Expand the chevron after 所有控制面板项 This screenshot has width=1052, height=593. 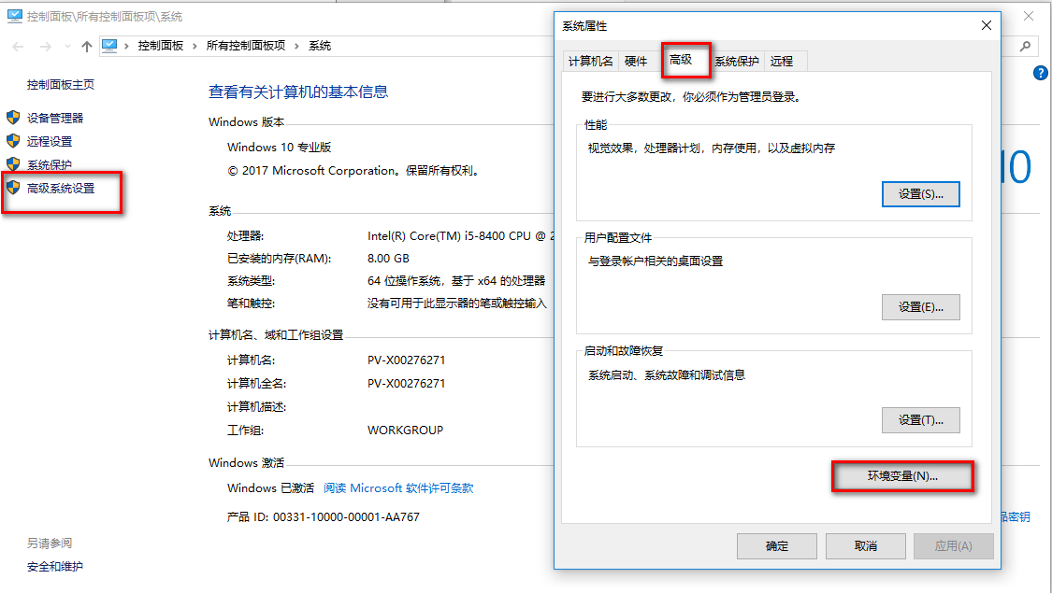point(295,45)
